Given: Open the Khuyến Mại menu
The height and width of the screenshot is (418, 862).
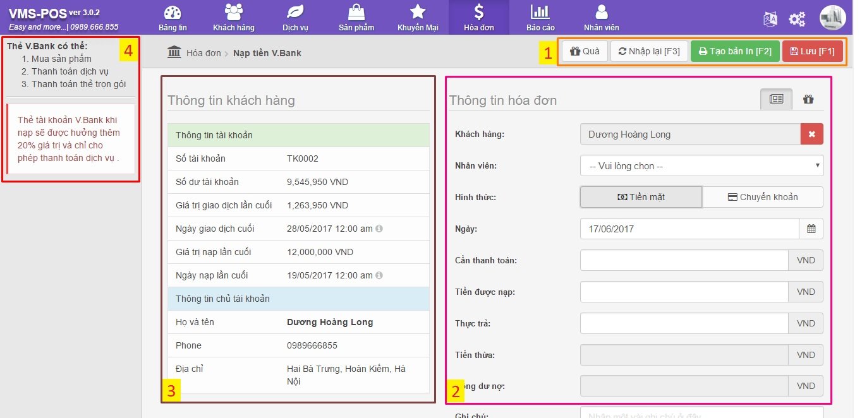Looking at the screenshot, I should 418,18.
